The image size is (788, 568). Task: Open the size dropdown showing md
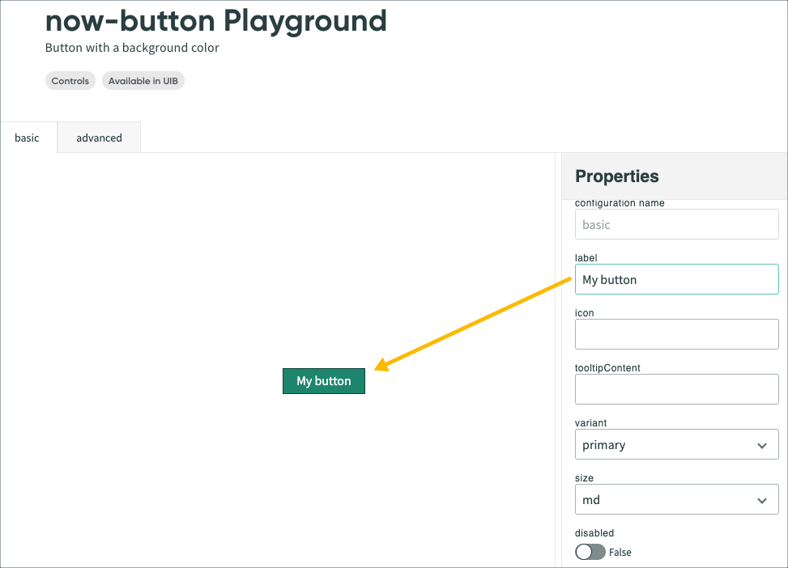pyautogui.click(x=676, y=499)
